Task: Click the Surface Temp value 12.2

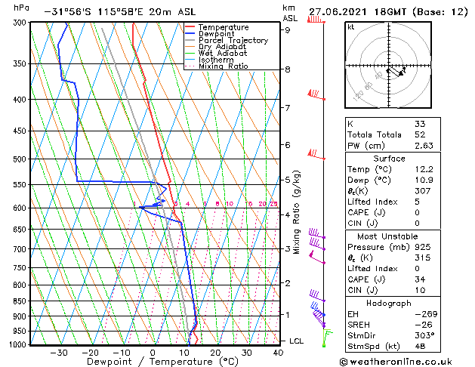Action: 424,169
